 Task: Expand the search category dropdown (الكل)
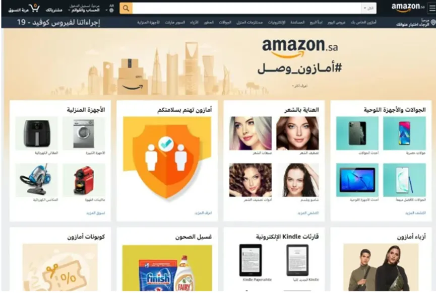pos(368,9)
